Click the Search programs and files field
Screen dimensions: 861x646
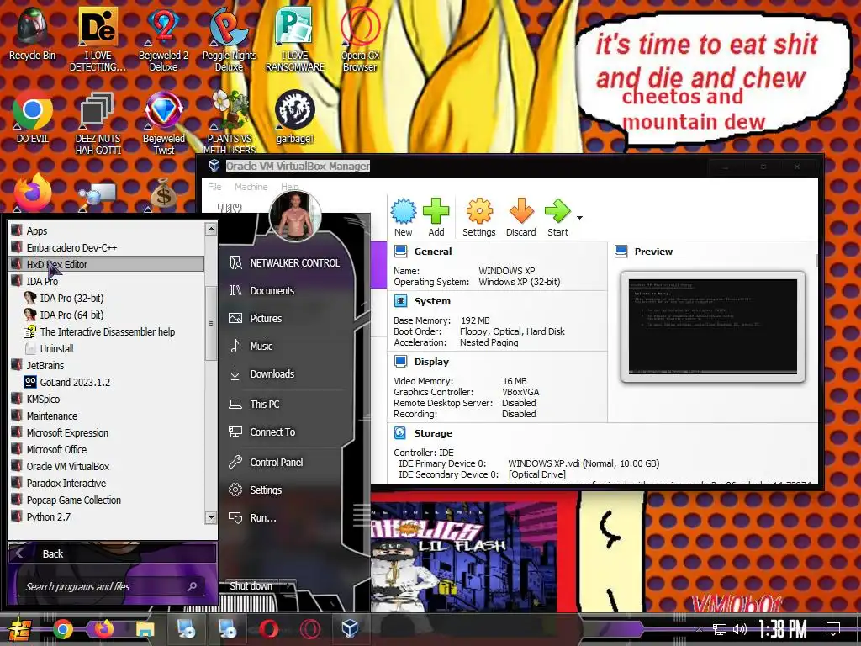click(x=113, y=586)
